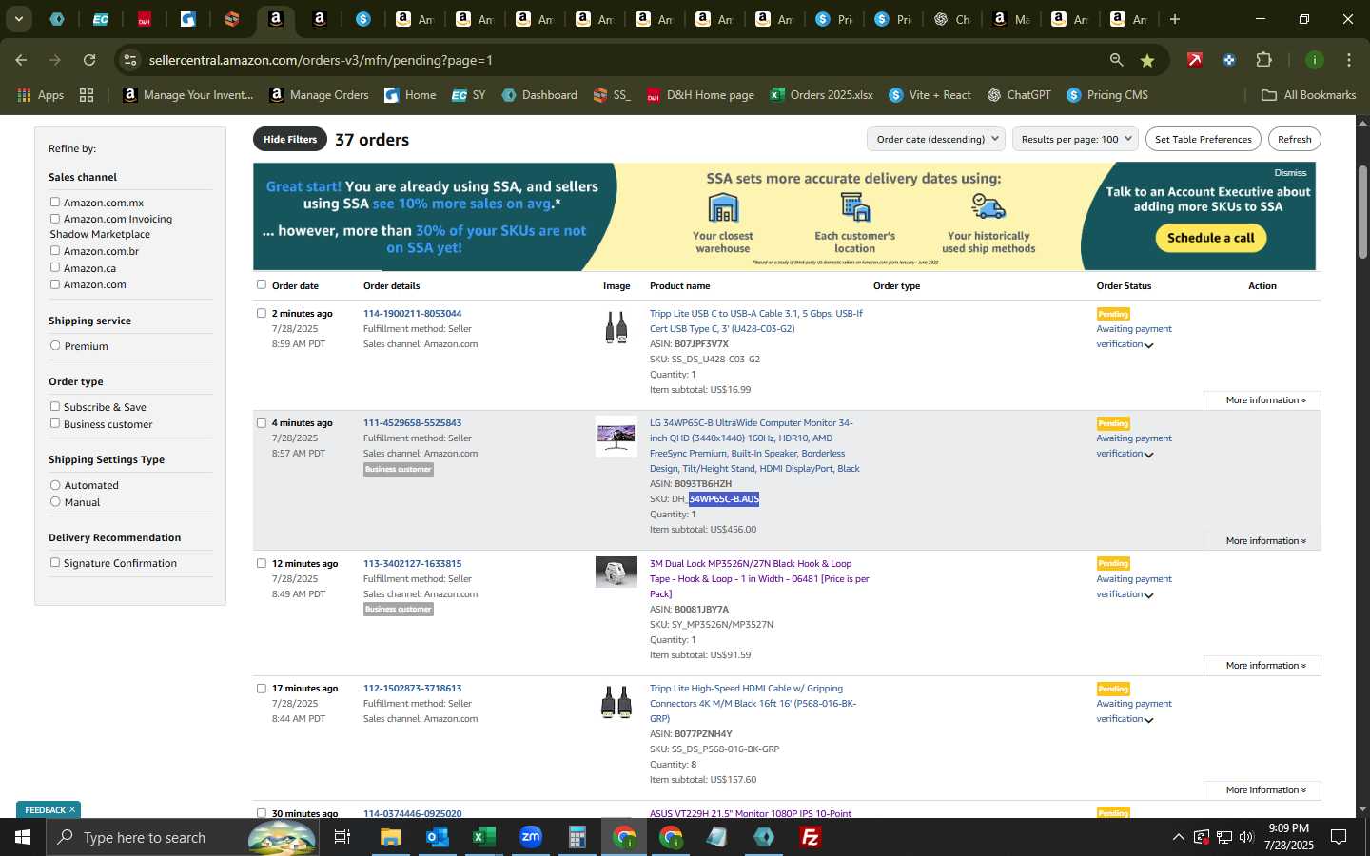Viewport: 1370px width, 856px height.
Task: Open the notification center icon
Action: click(x=1338, y=837)
